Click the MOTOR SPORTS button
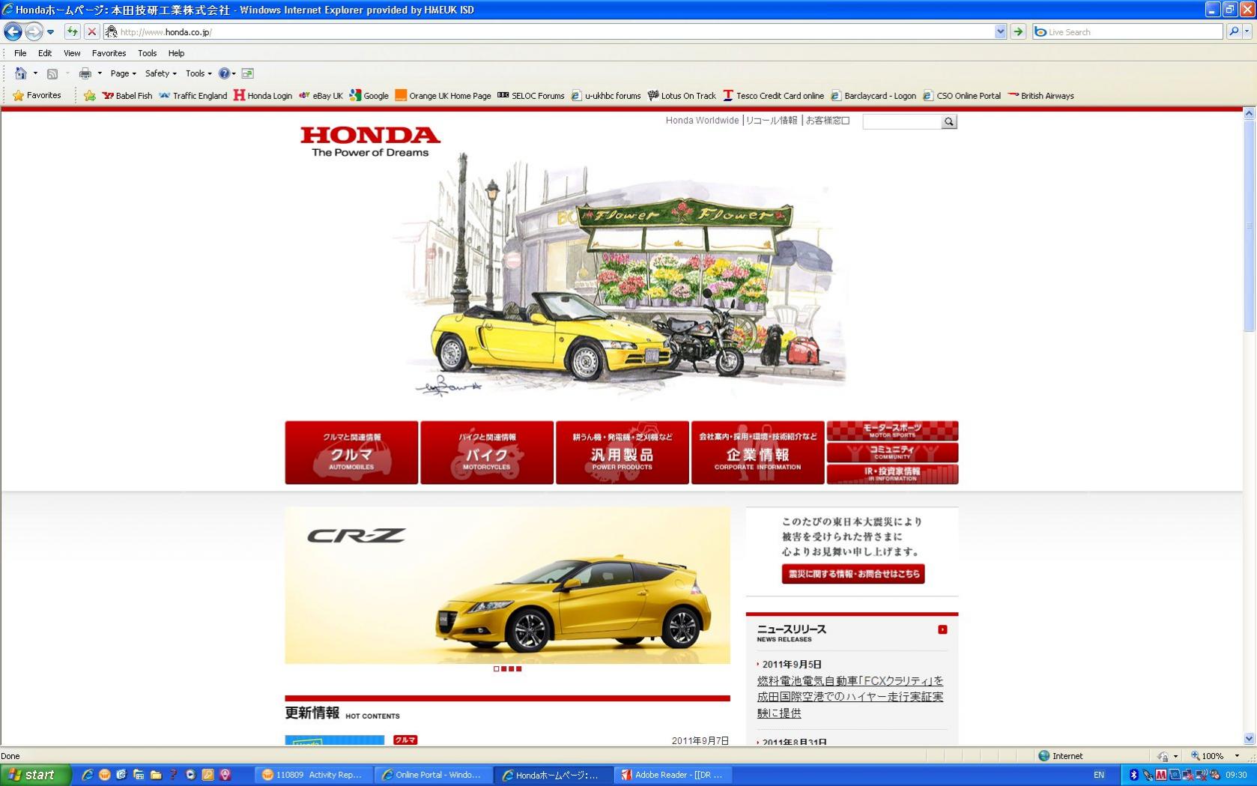The width and height of the screenshot is (1257, 786). pos(892,431)
